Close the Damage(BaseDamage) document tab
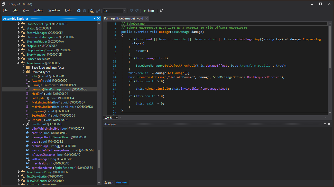The height and width of the screenshot is (187, 334). point(146,18)
